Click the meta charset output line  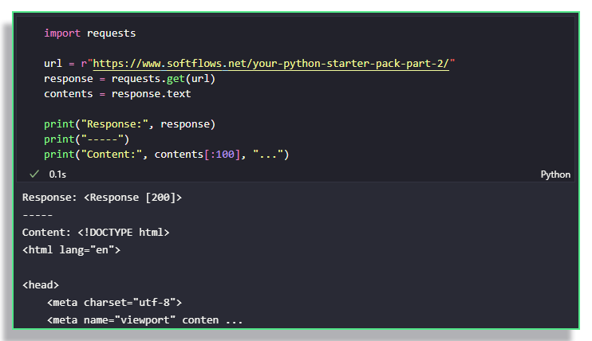pos(114,303)
